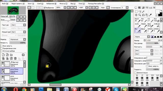This screenshot has height=91, width=163.
Task: Open the color wheel panel
Action: pyautogui.click(x=136, y=8)
